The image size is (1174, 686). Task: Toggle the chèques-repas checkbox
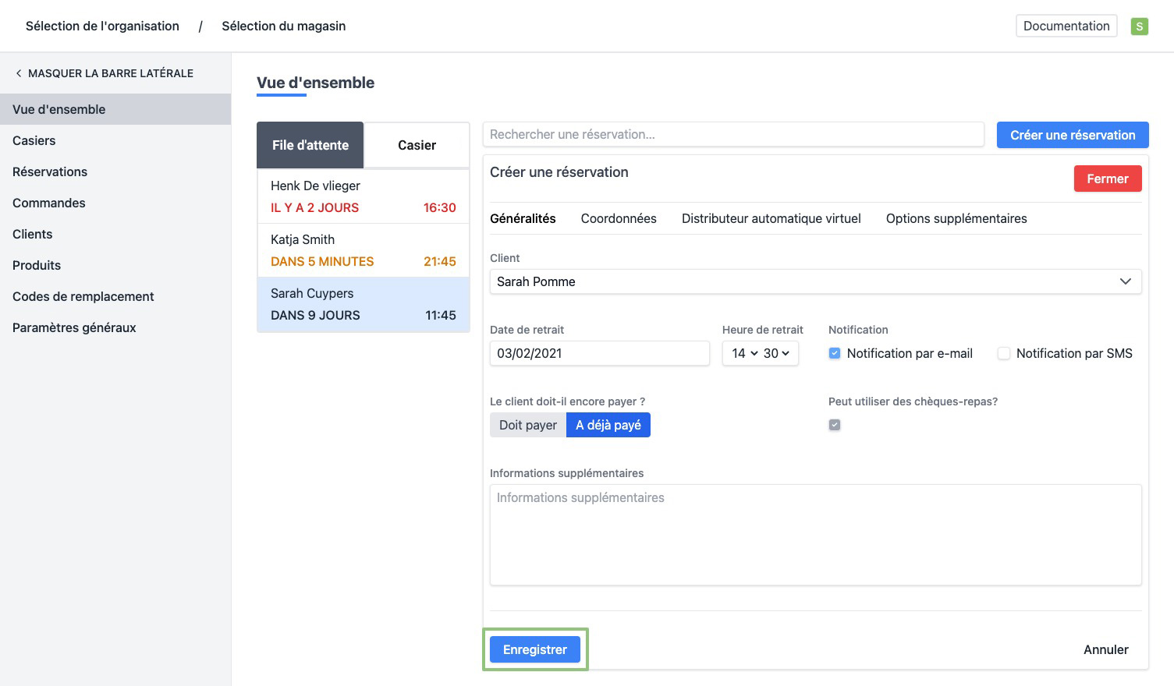coord(835,425)
